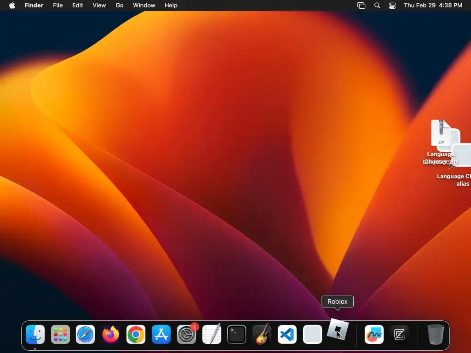471x353 pixels.
Task: Open the Finder menu
Action: click(34, 6)
